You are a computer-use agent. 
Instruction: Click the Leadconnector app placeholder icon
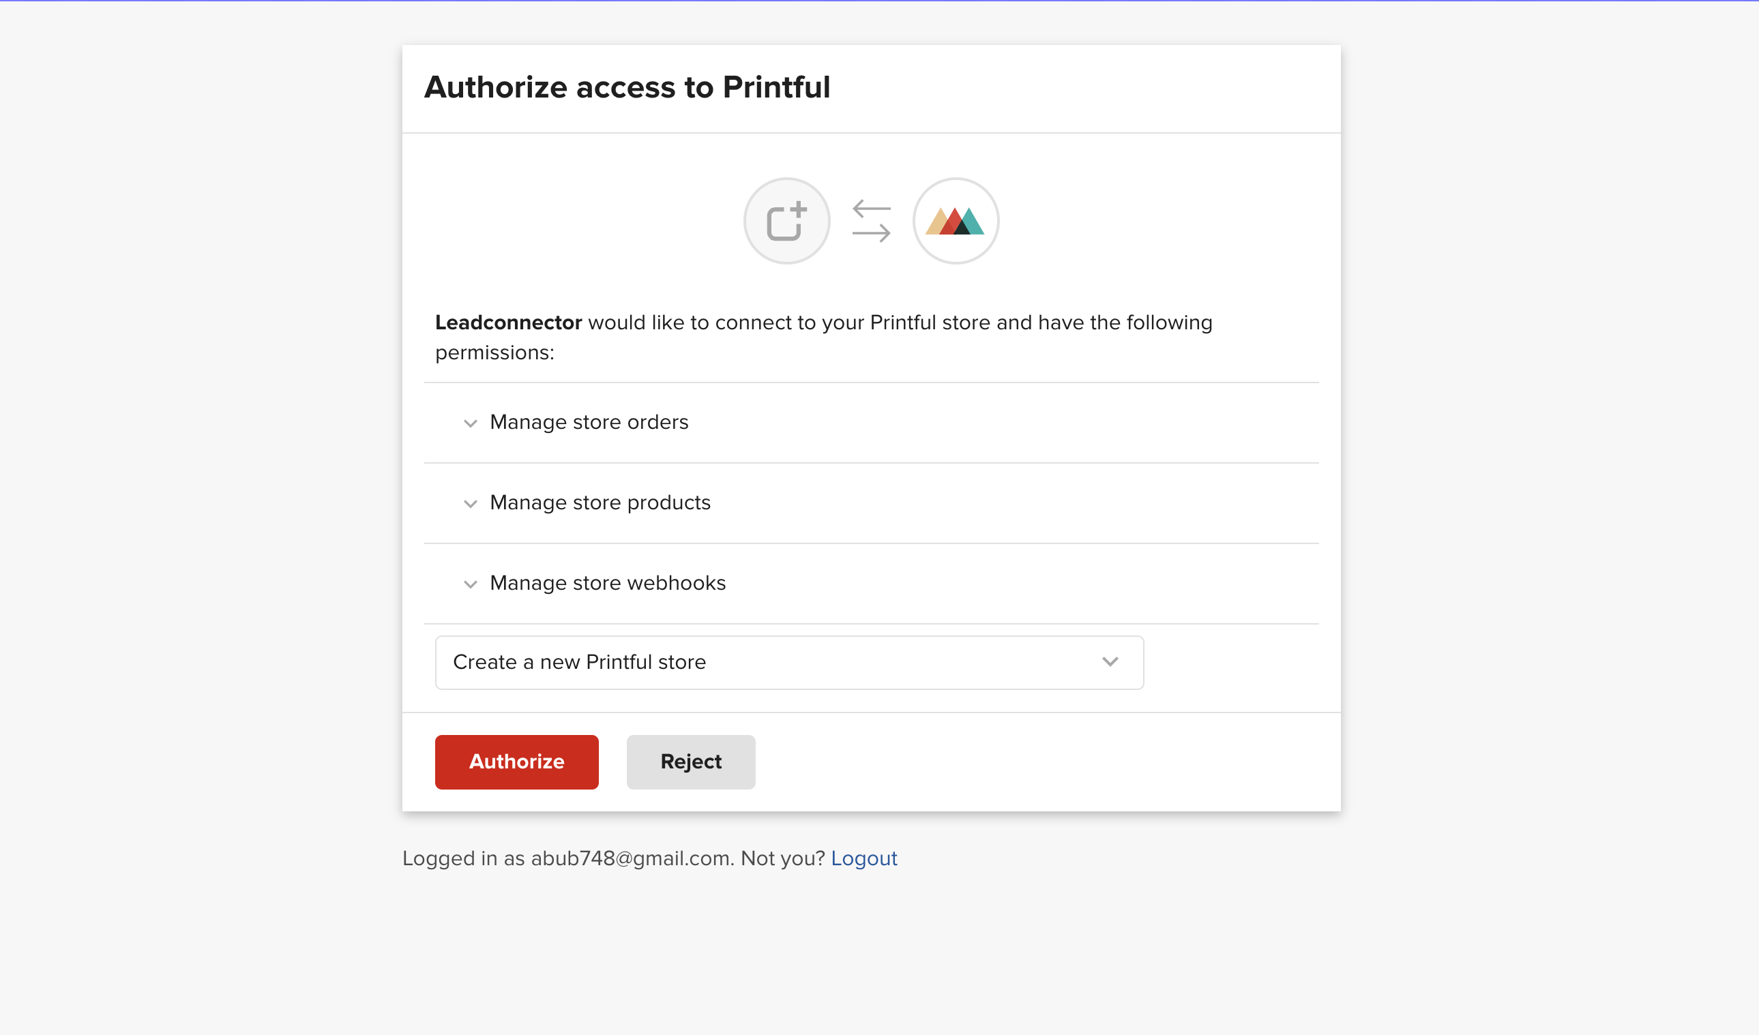786,220
